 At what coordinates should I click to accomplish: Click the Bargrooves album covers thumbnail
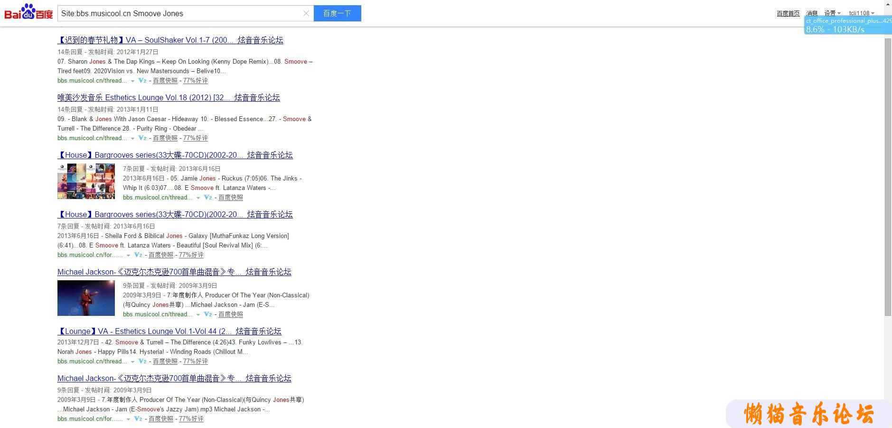[x=86, y=181]
